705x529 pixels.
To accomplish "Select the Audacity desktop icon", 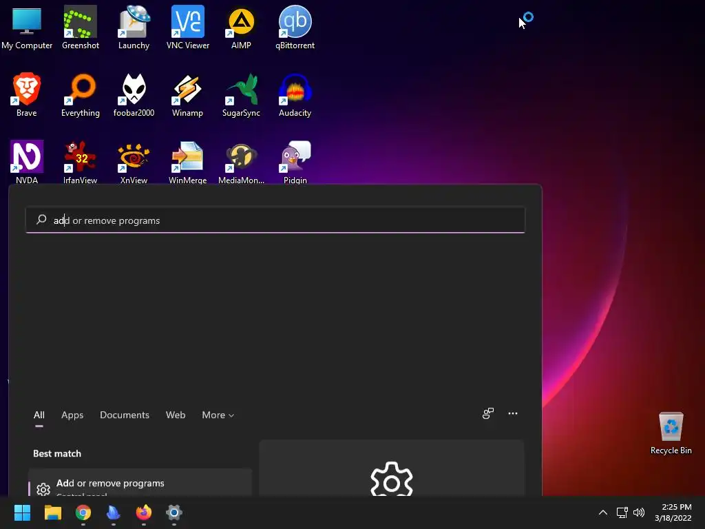I will pyautogui.click(x=295, y=95).
